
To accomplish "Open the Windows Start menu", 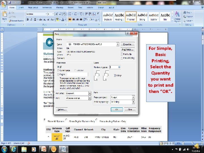I will (4, 149).
